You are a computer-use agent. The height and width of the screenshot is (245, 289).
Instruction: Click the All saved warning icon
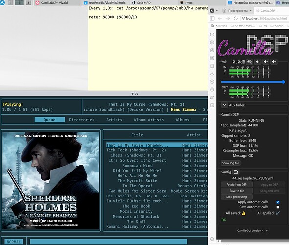tap(244, 213)
